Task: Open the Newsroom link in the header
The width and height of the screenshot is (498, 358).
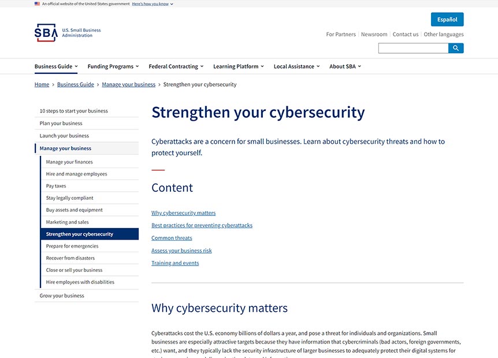Action: (x=374, y=34)
